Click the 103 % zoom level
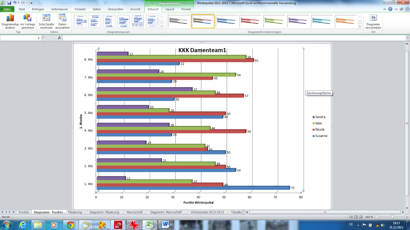 [x=369, y=217]
